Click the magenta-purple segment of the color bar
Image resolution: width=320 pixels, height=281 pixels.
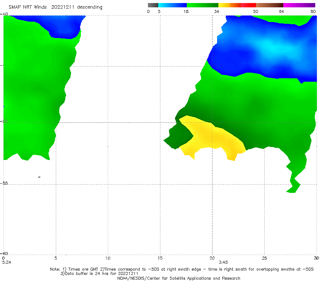[x=299, y=5]
